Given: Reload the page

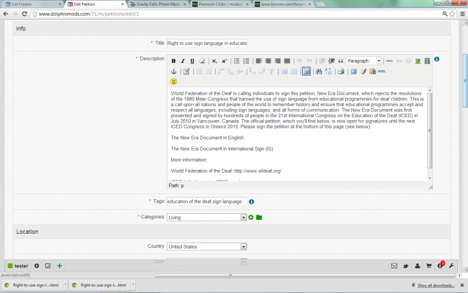Looking at the screenshot, I should point(25,13).
